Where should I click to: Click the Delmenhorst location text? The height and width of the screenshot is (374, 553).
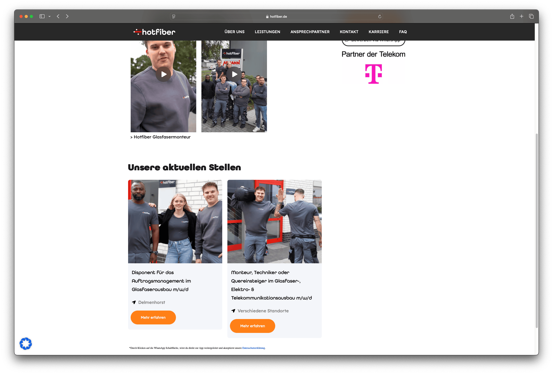tap(152, 302)
